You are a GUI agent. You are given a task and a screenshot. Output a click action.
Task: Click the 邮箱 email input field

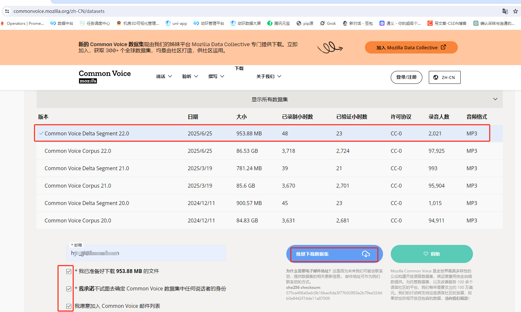pos(146,253)
